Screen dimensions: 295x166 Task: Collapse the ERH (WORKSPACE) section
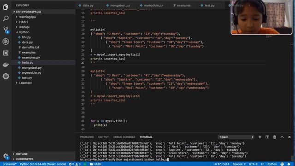(x=28, y=12)
